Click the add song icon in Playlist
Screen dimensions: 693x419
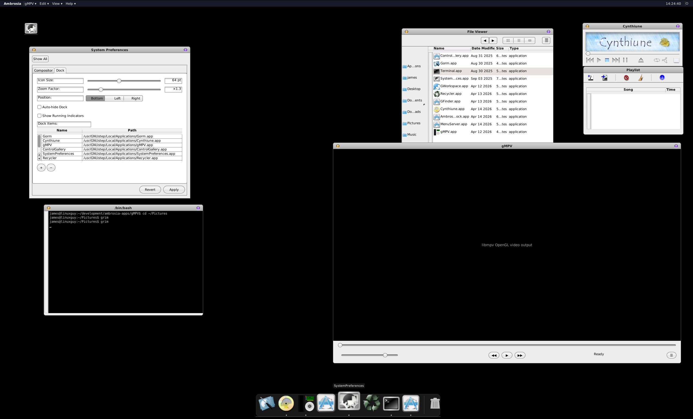tap(591, 78)
